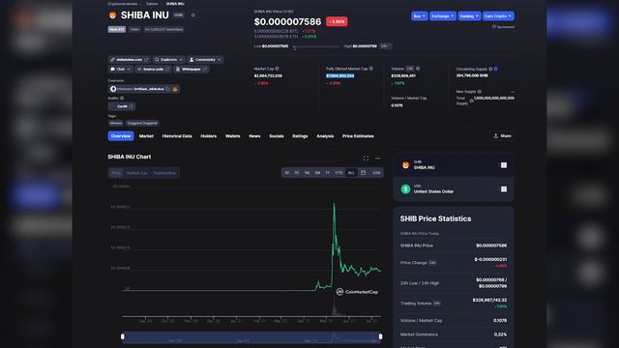This screenshot has width=619, height=348.
Task: Open USD converter amount field icon
Action: [504, 189]
